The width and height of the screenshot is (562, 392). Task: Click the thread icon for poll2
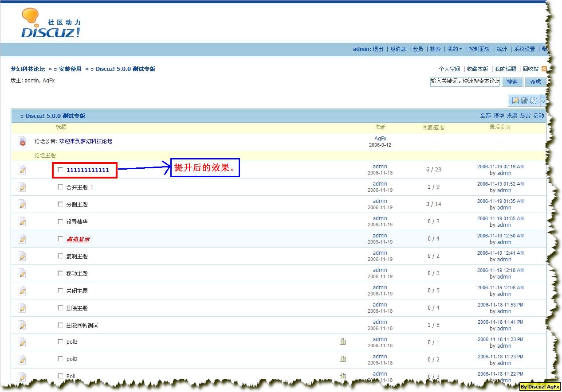(x=22, y=359)
